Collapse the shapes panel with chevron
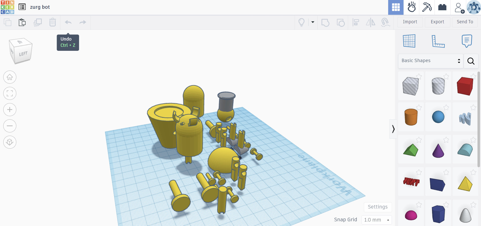 pyautogui.click(x=393, y=129)
